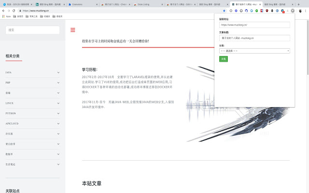Click the rightmost extension icon in toolbar
Screen dimensions: 309x193
click(293, 10)
